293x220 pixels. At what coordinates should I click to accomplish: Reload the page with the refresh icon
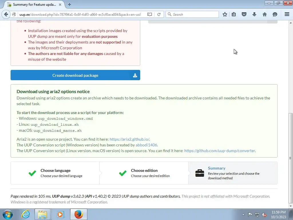[x=159, y=14]
